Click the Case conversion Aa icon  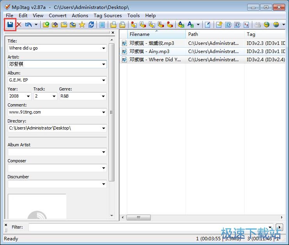click(191, 25)
